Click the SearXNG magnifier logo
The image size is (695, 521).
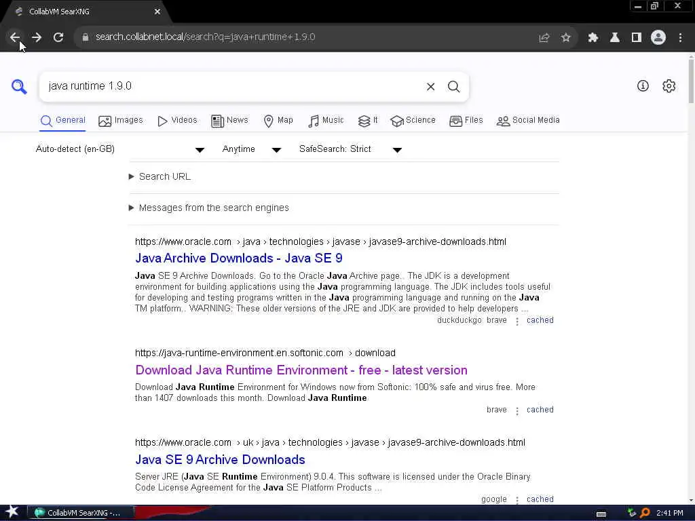19,86
